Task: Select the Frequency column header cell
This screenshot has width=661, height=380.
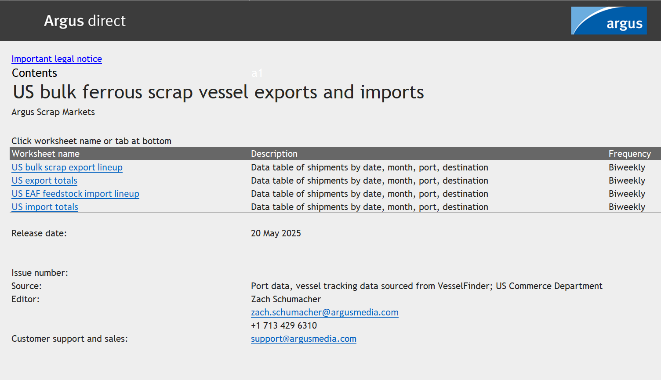Action: click(x=629, y=154)
